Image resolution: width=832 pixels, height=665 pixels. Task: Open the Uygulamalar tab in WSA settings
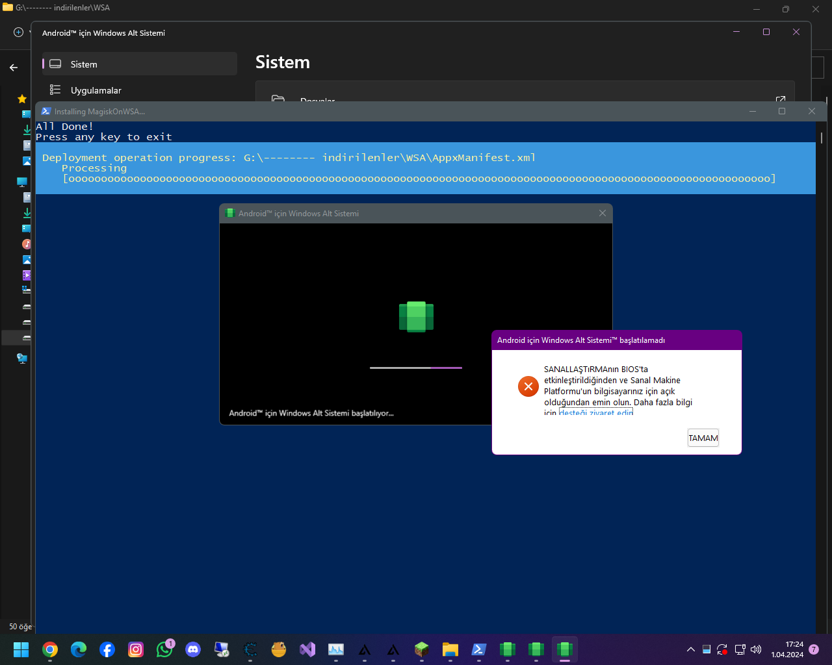pyautogui.click(x=140, y=90)
